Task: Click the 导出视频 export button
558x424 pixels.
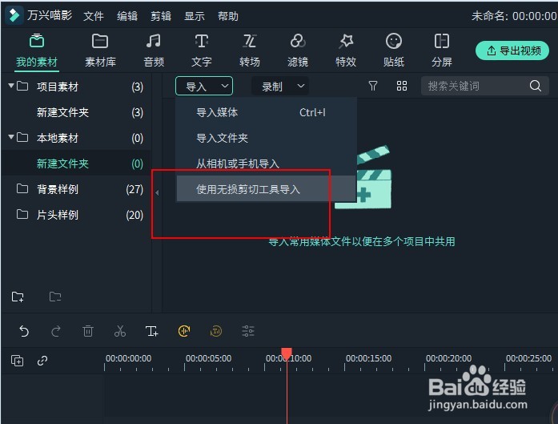Action: pos(512,50)
